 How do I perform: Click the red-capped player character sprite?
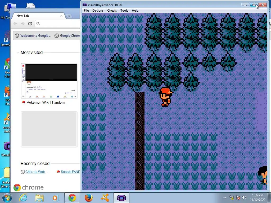165,97
